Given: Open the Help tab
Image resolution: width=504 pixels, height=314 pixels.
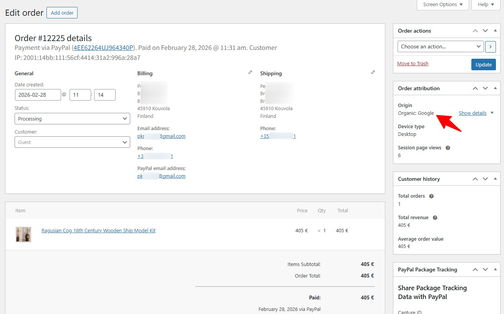Looking at the screenshot, I should pos(486,5).
